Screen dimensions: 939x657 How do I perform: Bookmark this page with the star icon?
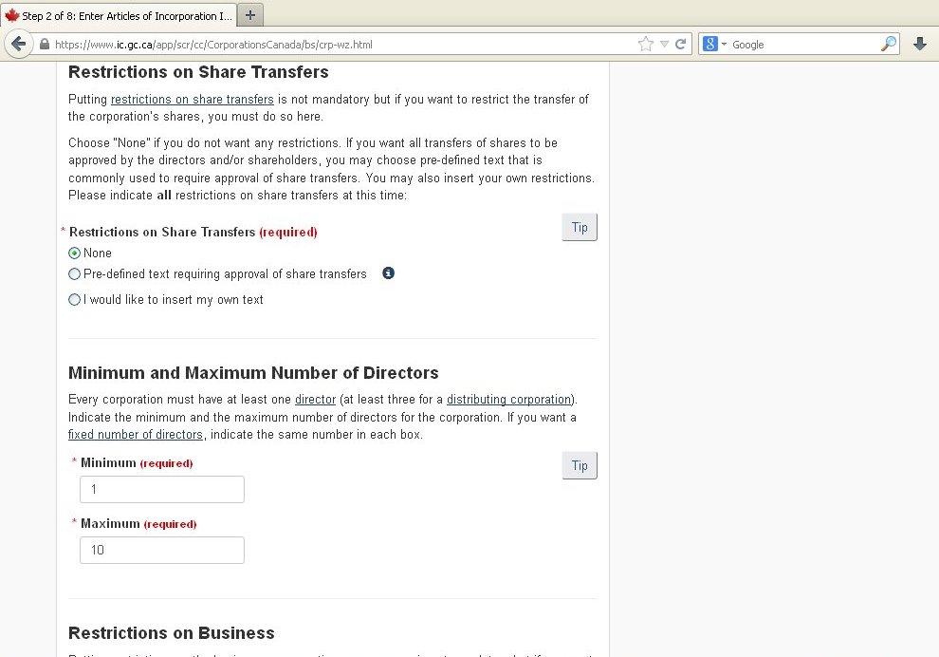coord(646,45)
